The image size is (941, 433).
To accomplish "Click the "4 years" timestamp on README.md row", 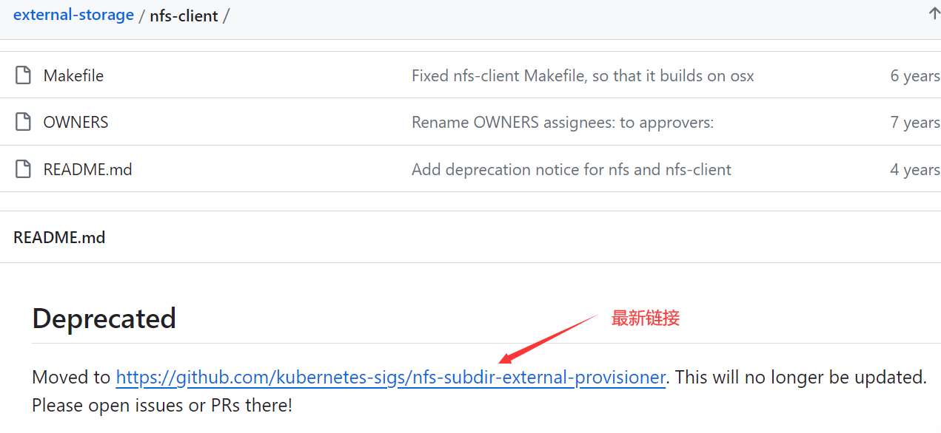I will (x=914, y=169).
